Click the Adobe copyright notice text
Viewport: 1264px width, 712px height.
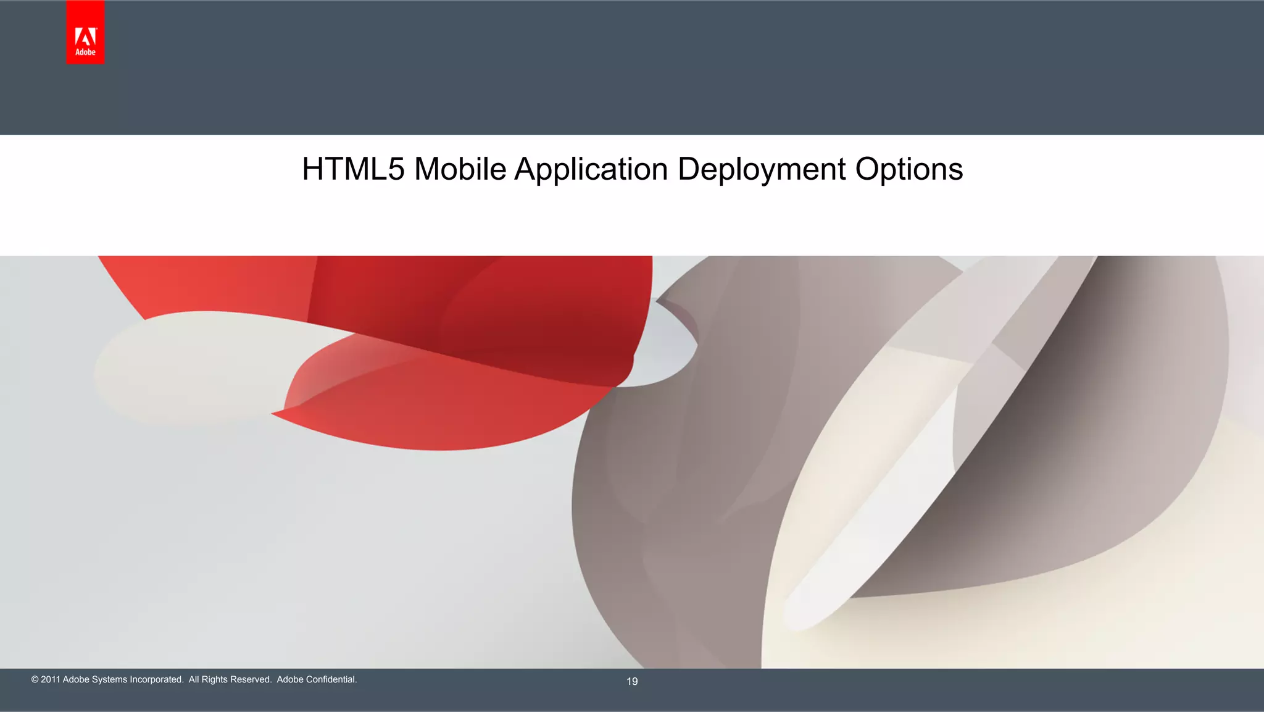click(107, 679)
